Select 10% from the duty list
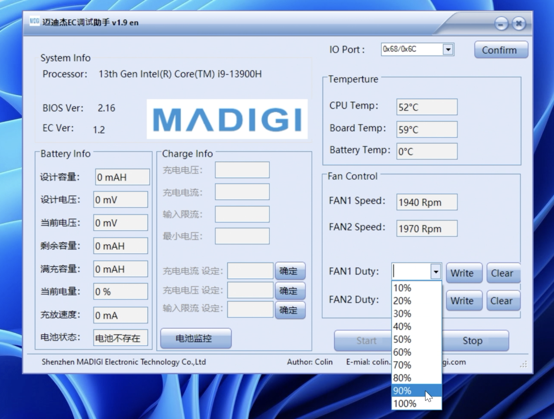554x419 pixels. 416,288
